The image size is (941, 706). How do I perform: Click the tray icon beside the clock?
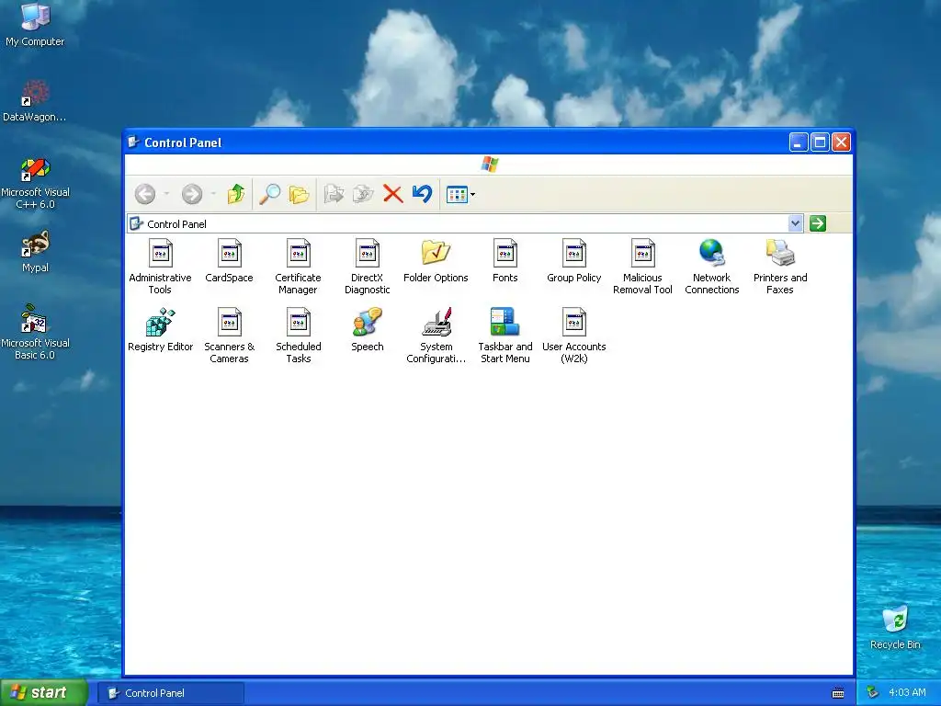click(873, 692)
